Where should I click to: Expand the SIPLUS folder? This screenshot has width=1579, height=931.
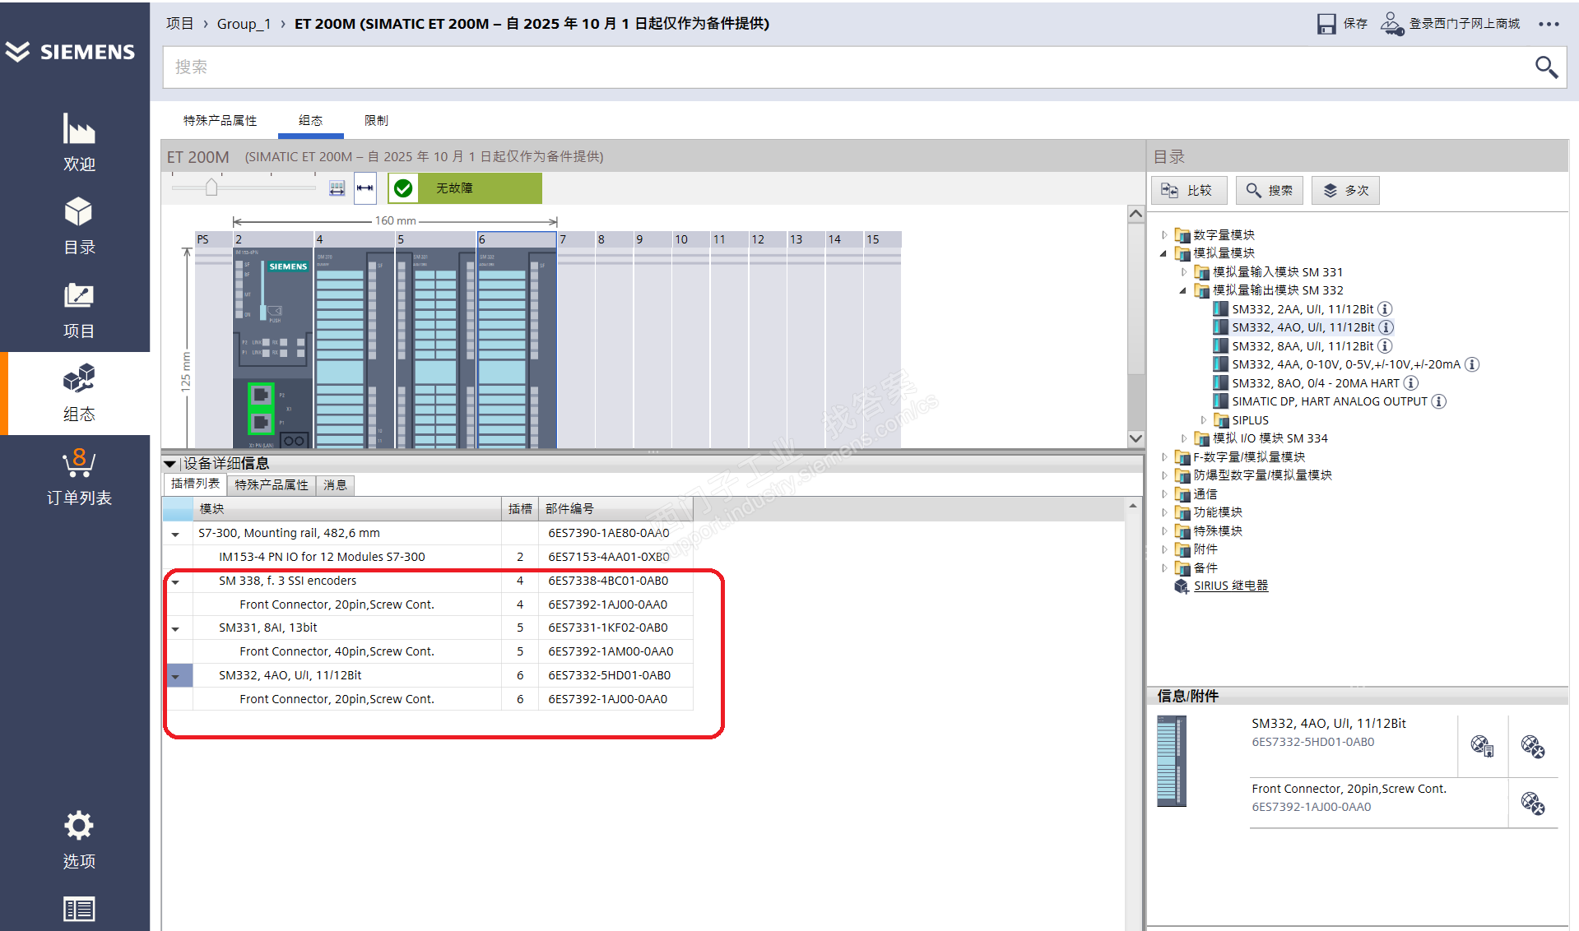point(1203,420)
